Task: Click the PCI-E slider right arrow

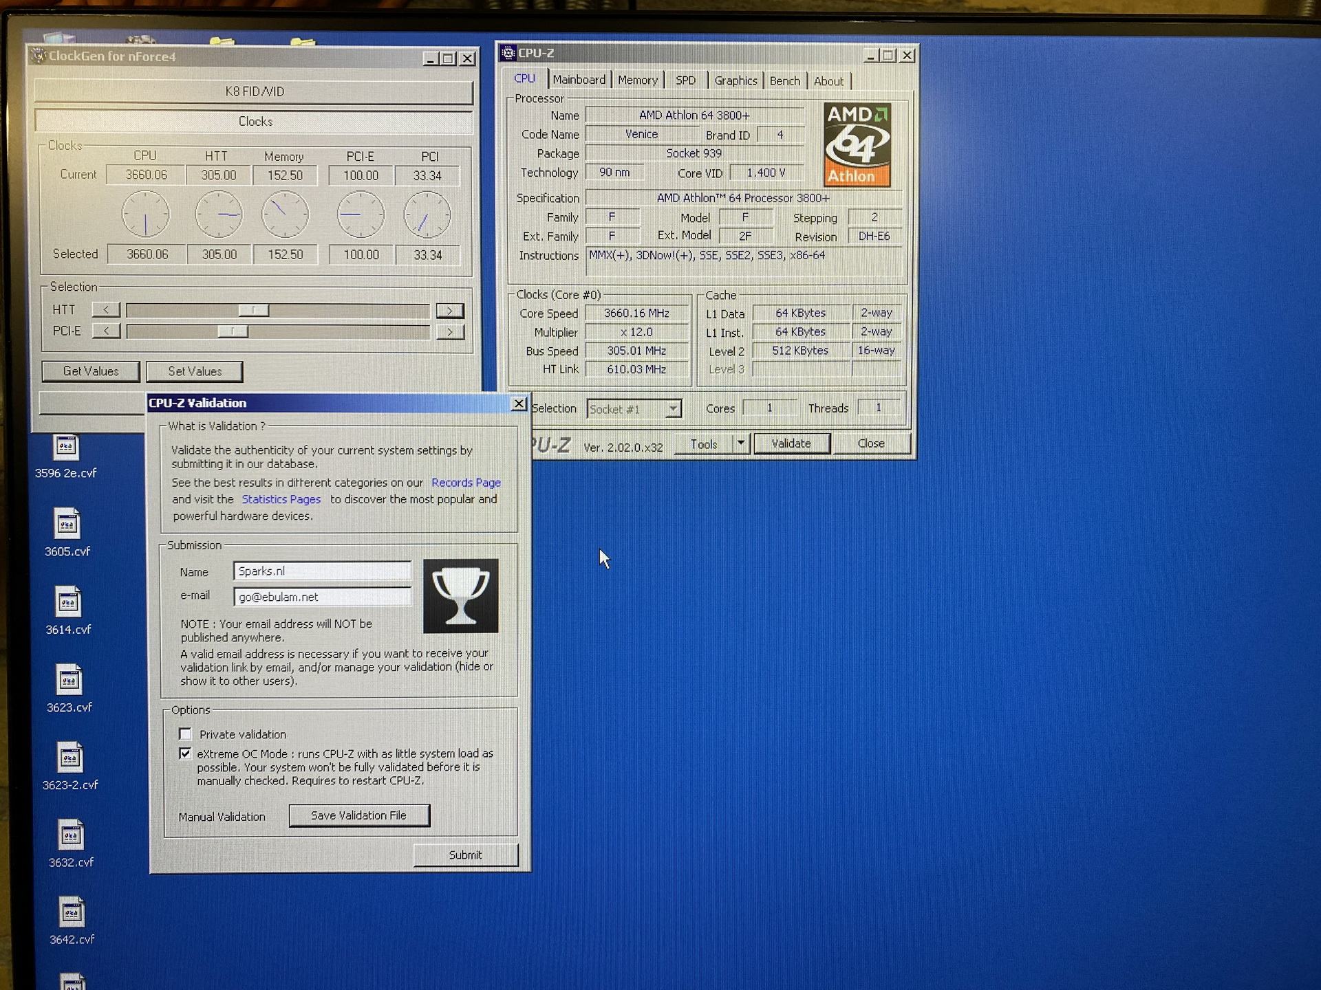Action: click(450, 332)
